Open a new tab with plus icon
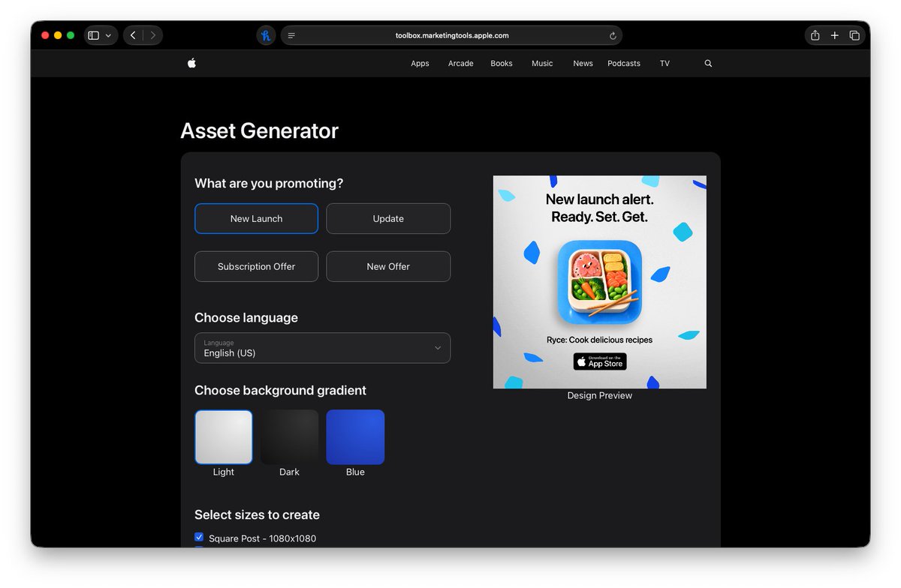Viewport: 901px width, 588px height. (x=834, y=35)
